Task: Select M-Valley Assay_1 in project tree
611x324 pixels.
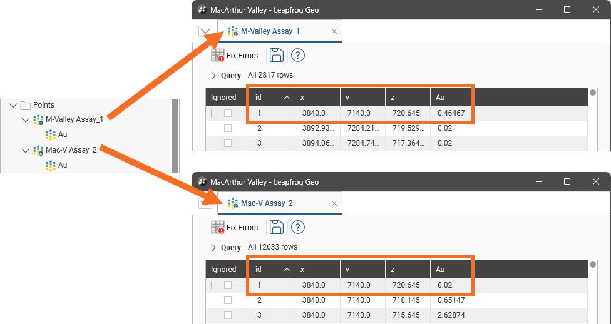Action: [74, 119]
